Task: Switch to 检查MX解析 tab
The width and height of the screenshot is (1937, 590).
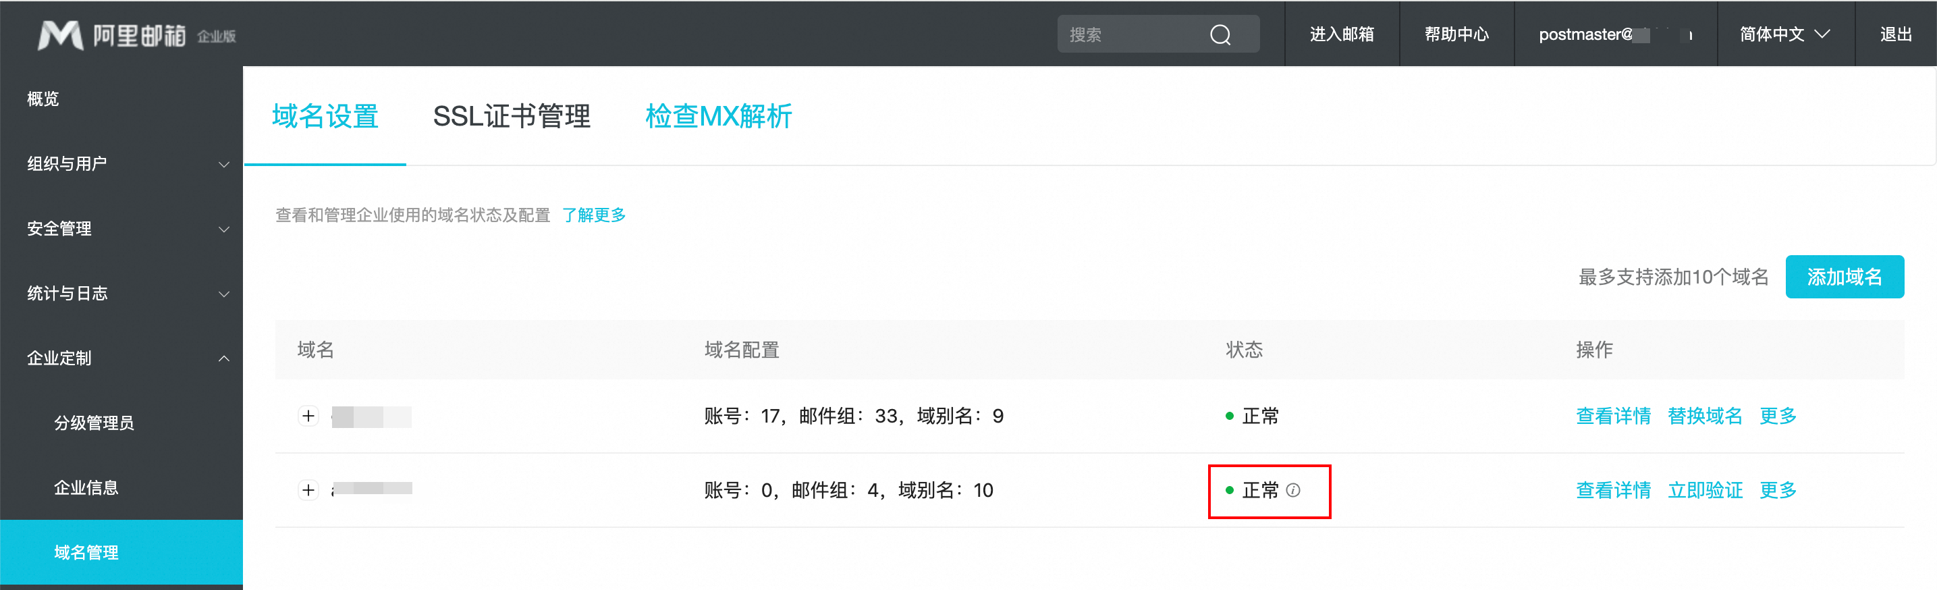Action: [x=718, y=117]
